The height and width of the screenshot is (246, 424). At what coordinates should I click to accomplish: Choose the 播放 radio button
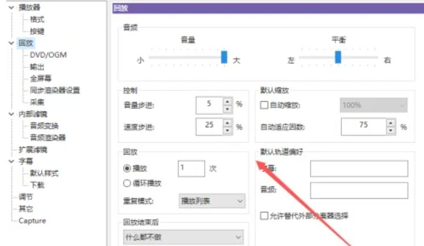tap(127, 168)
